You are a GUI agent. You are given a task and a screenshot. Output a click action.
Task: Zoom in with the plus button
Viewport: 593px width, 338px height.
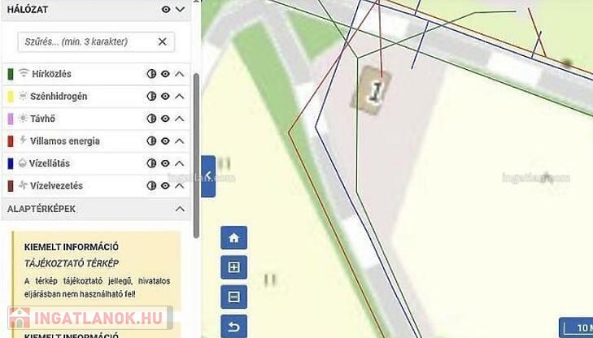233,267
